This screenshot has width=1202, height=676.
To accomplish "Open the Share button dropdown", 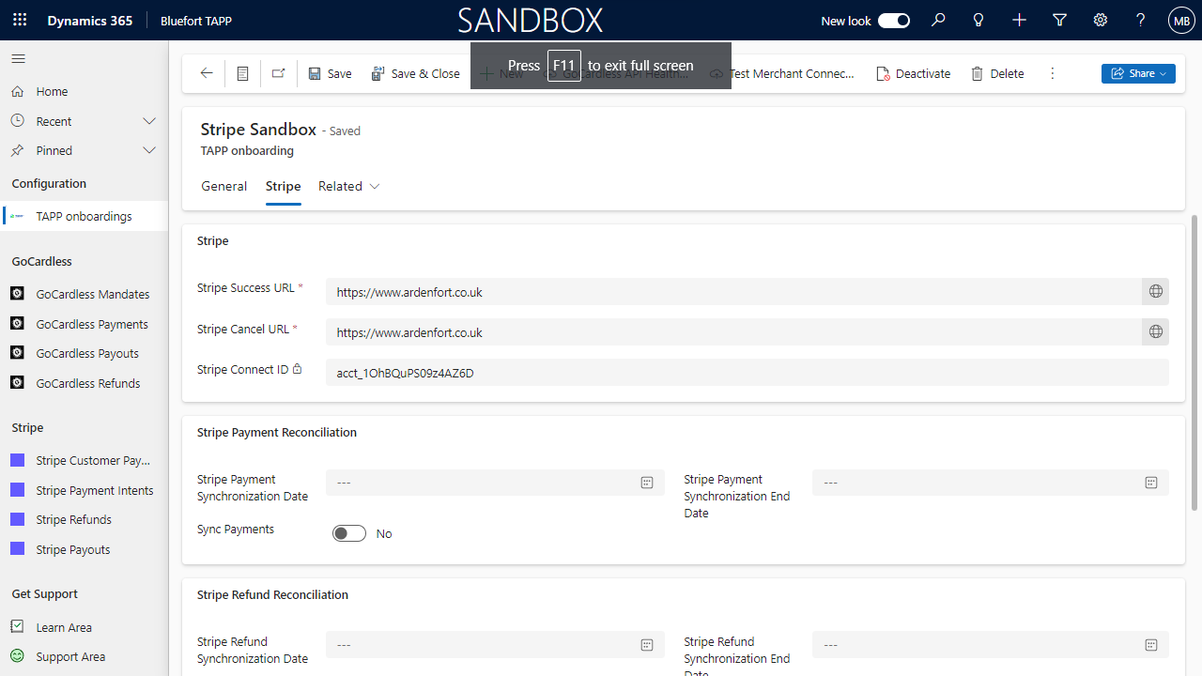I will coord(1138,73).
